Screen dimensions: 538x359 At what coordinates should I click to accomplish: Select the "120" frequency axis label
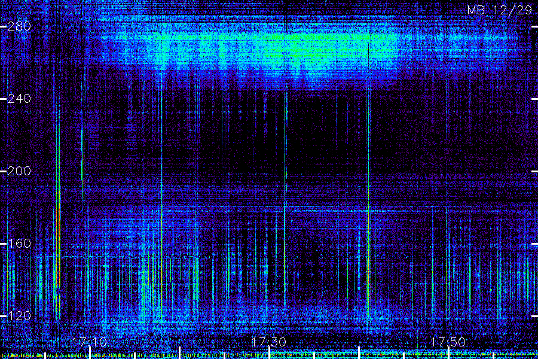[19, 316]
